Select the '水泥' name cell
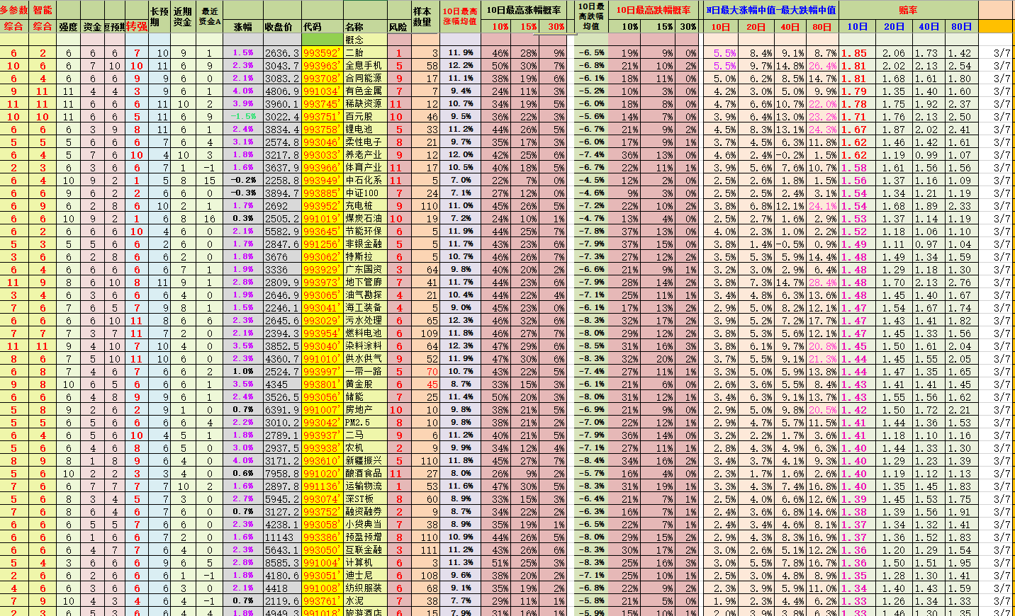Image resolution: width=1015 pixels, height=616 pixels. pyautogui.click(x=365, y=601)
